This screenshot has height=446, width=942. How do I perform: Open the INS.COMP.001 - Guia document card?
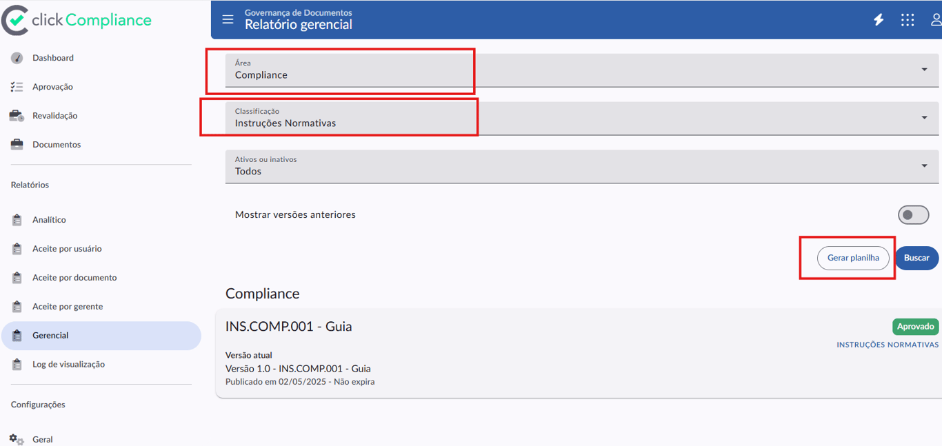[579, 353]
